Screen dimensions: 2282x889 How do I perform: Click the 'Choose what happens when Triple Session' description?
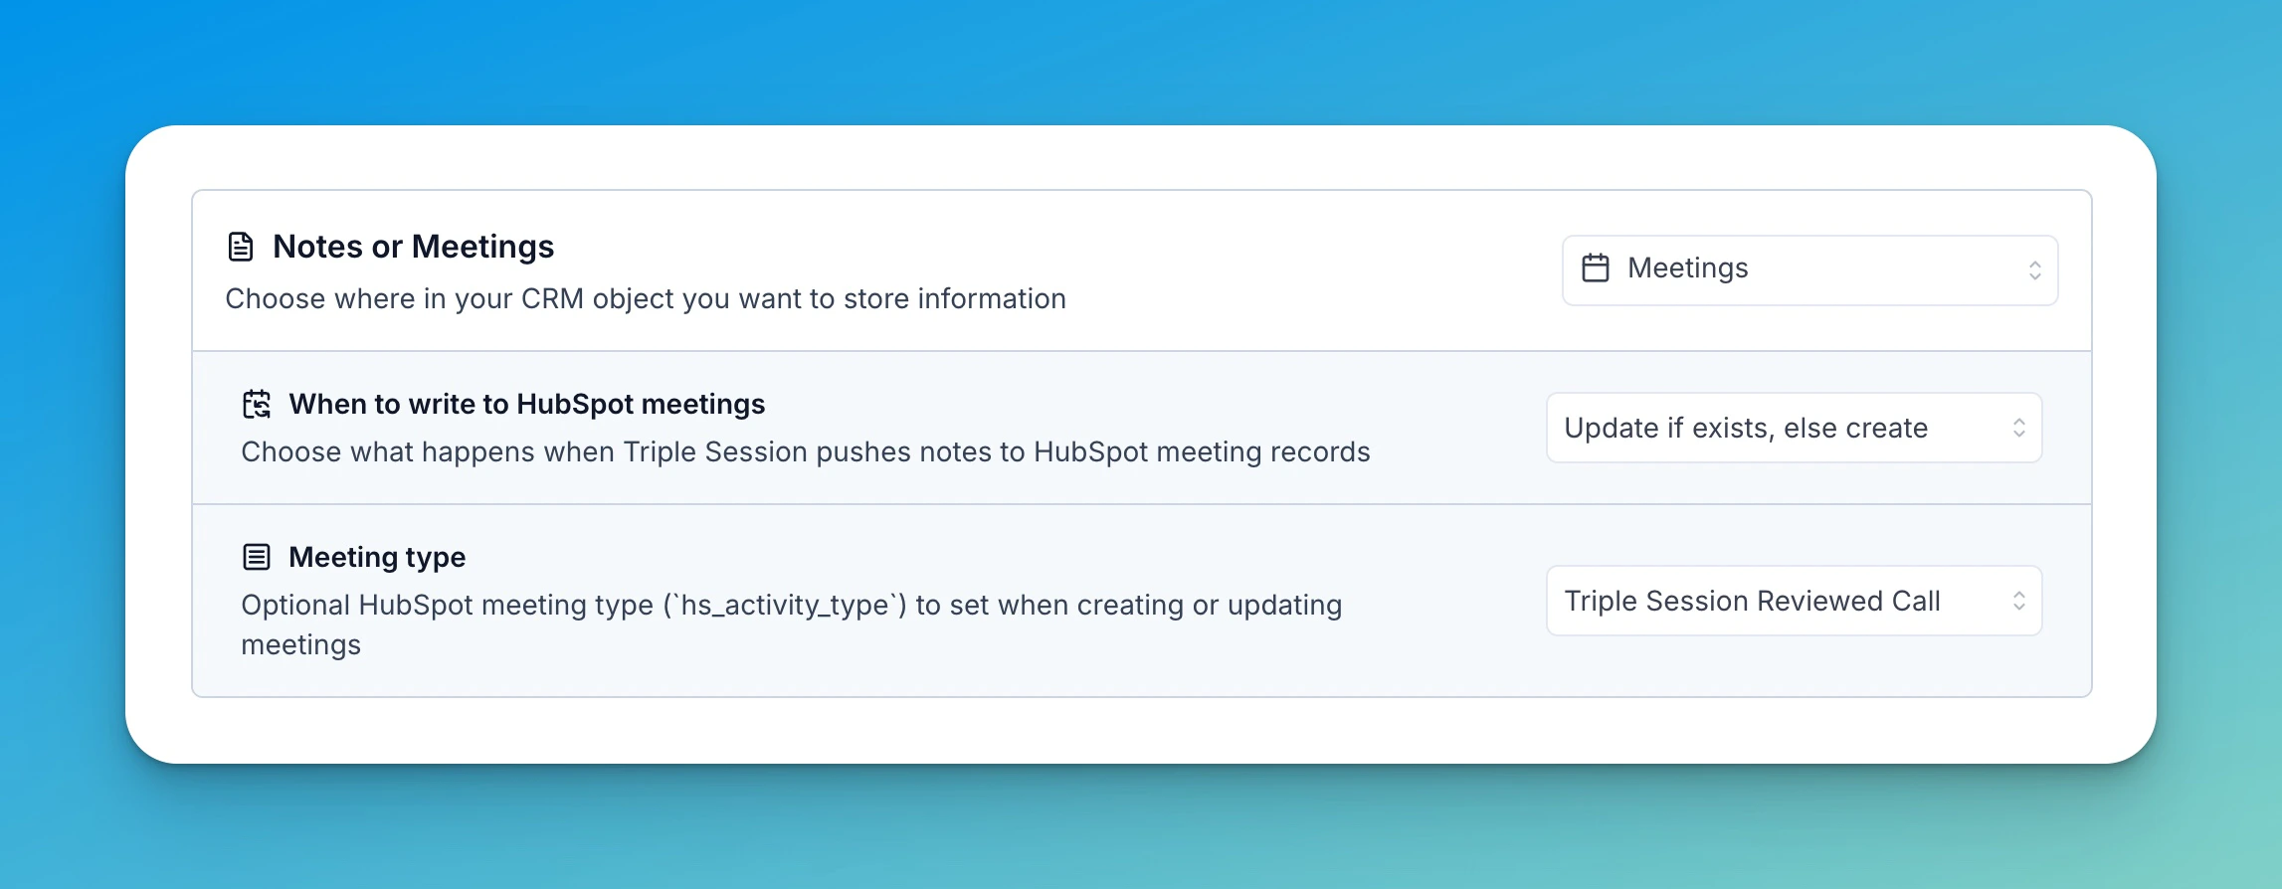click(x=806, y=452)
